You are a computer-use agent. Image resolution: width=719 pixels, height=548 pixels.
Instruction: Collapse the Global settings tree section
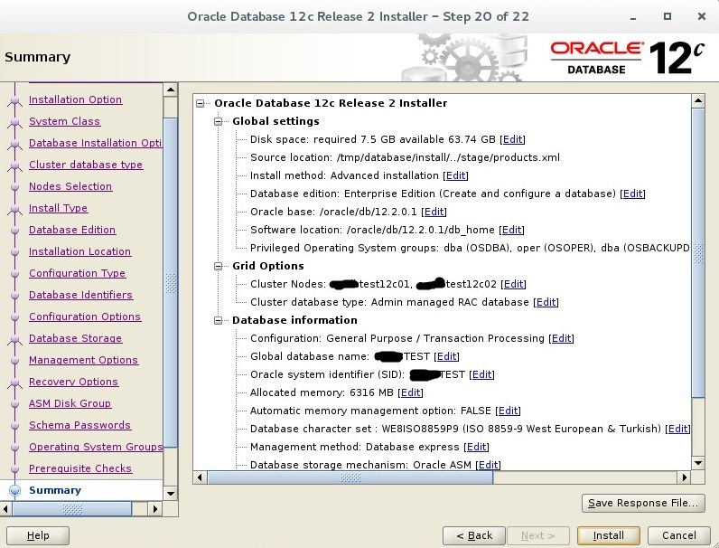pos(219,121)
